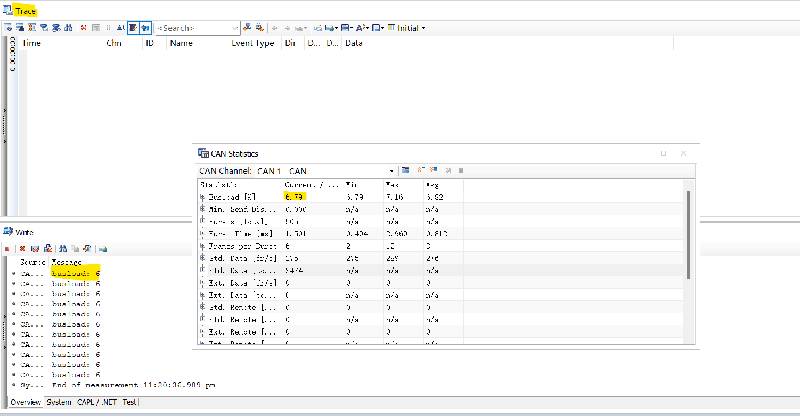
Task: Click the folder icon in CAN Statistics toolbar
Action: pyautogui.click(x=405, y=170)
